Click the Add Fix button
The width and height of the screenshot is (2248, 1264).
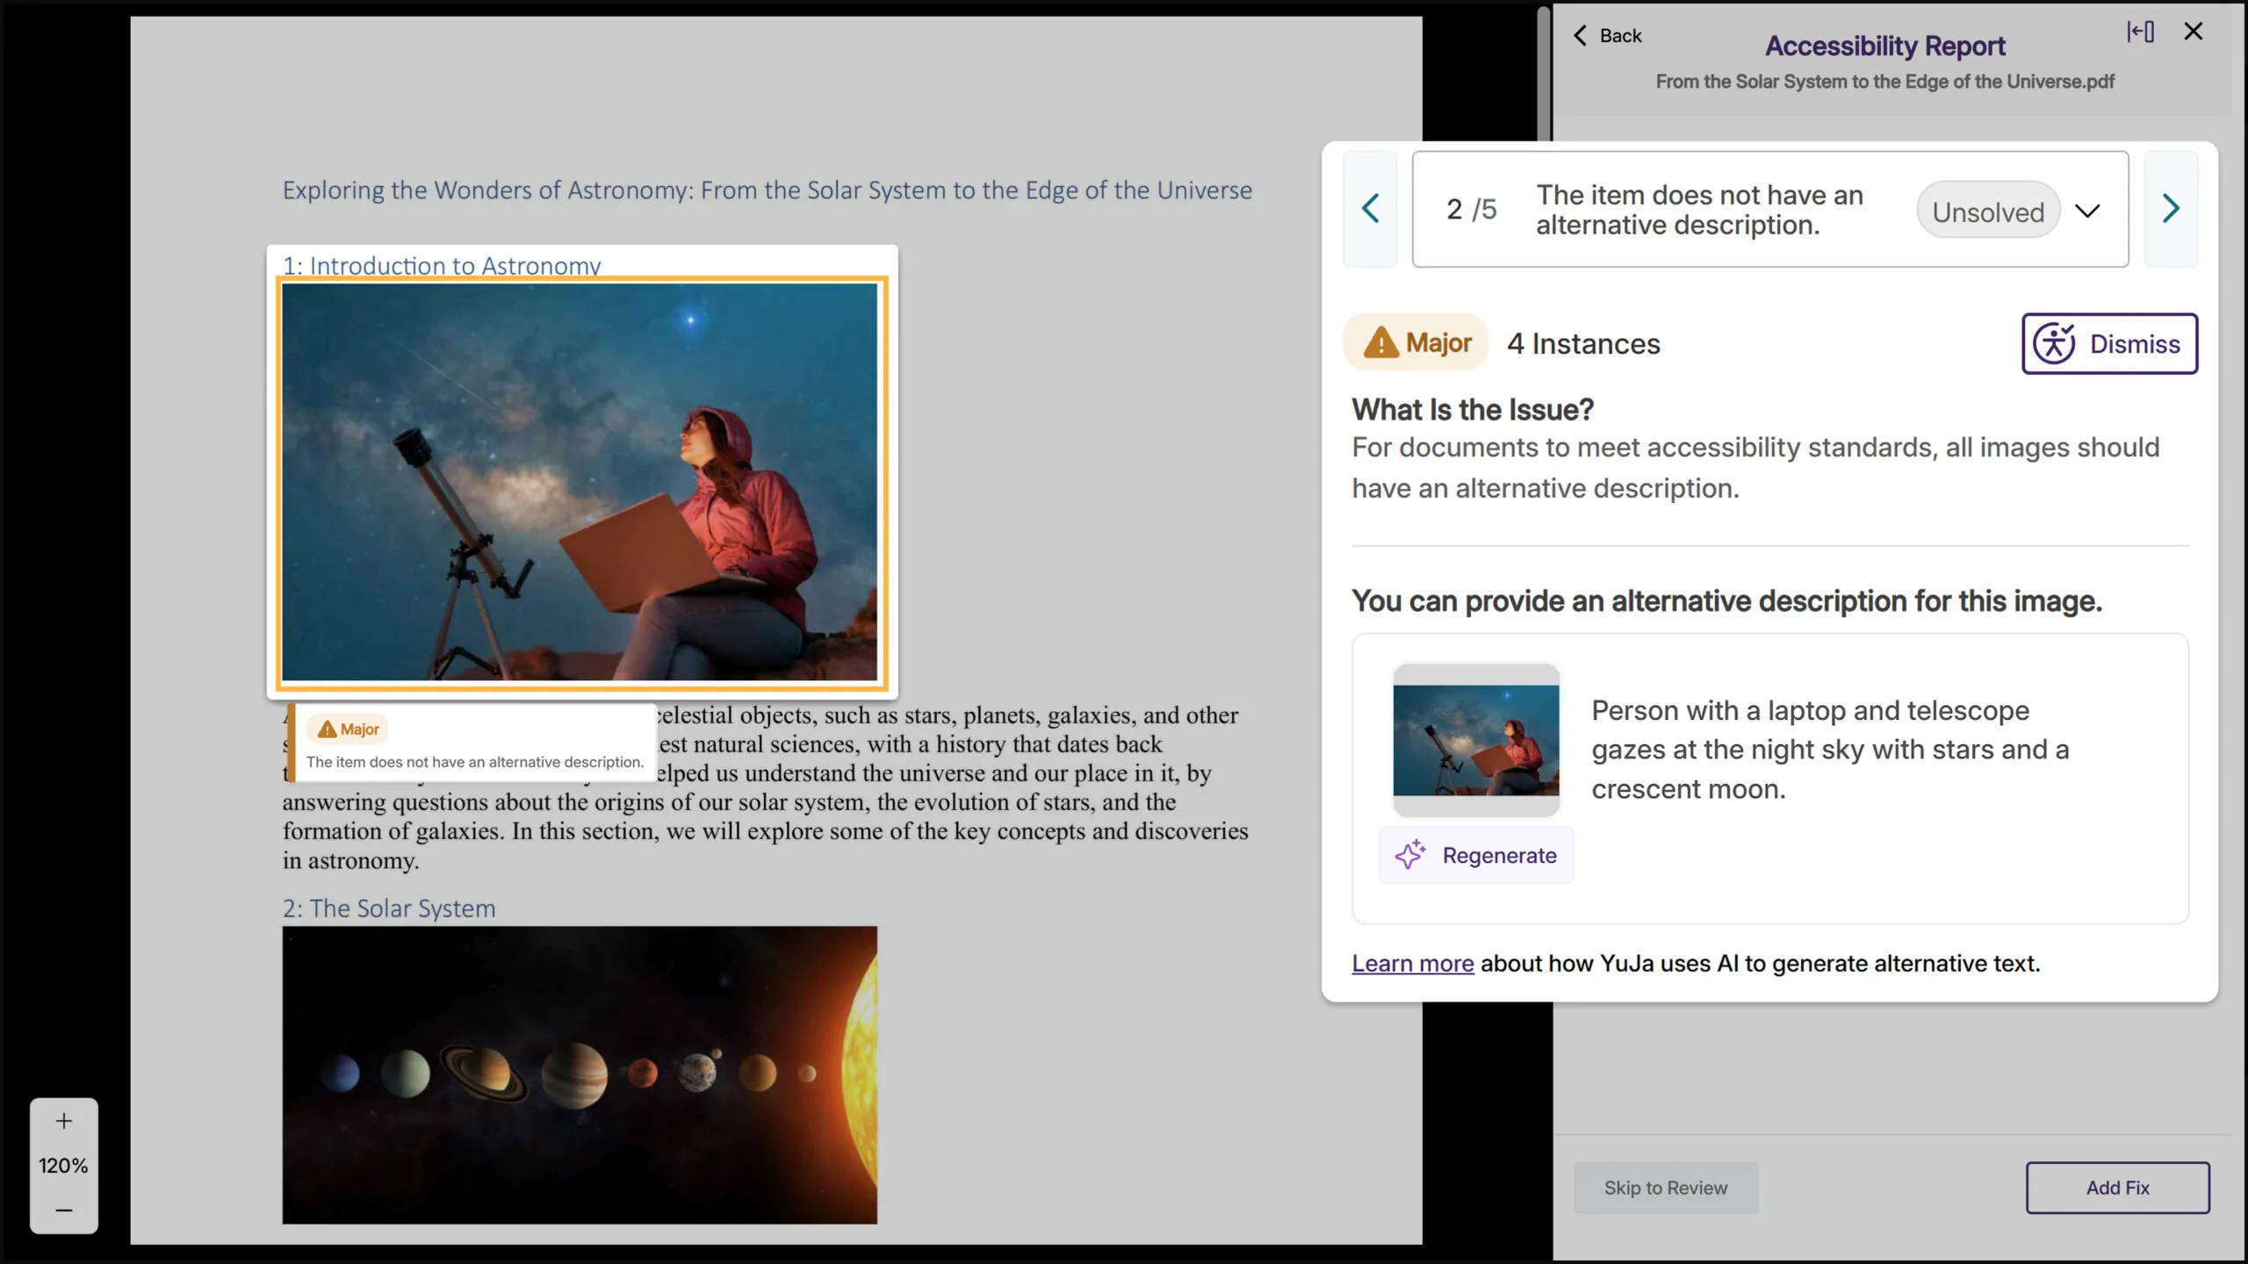click(x=2118, y=1187)
